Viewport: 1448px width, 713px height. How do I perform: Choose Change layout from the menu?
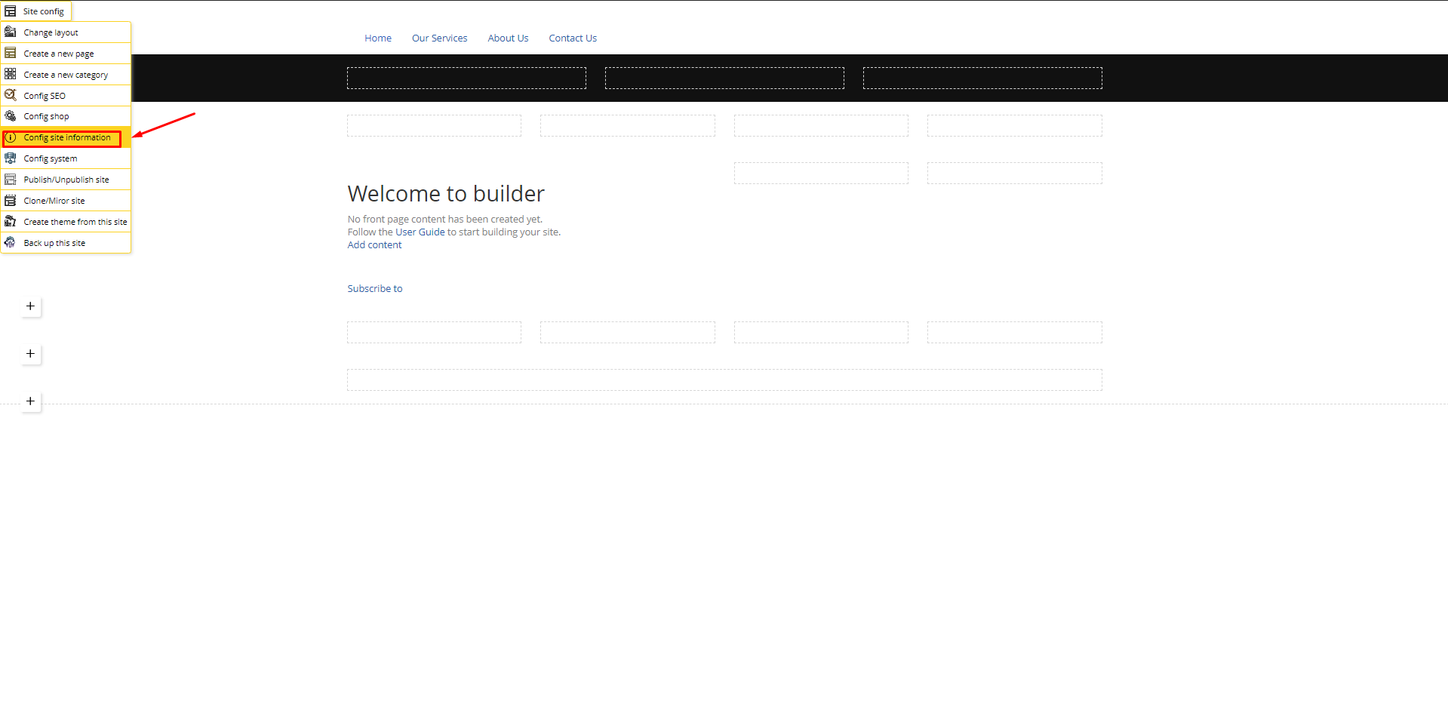[66, 32]
